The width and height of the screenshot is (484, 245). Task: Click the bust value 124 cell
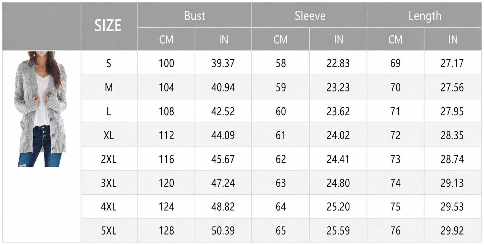pyautogui.click(x=166, y=207)
